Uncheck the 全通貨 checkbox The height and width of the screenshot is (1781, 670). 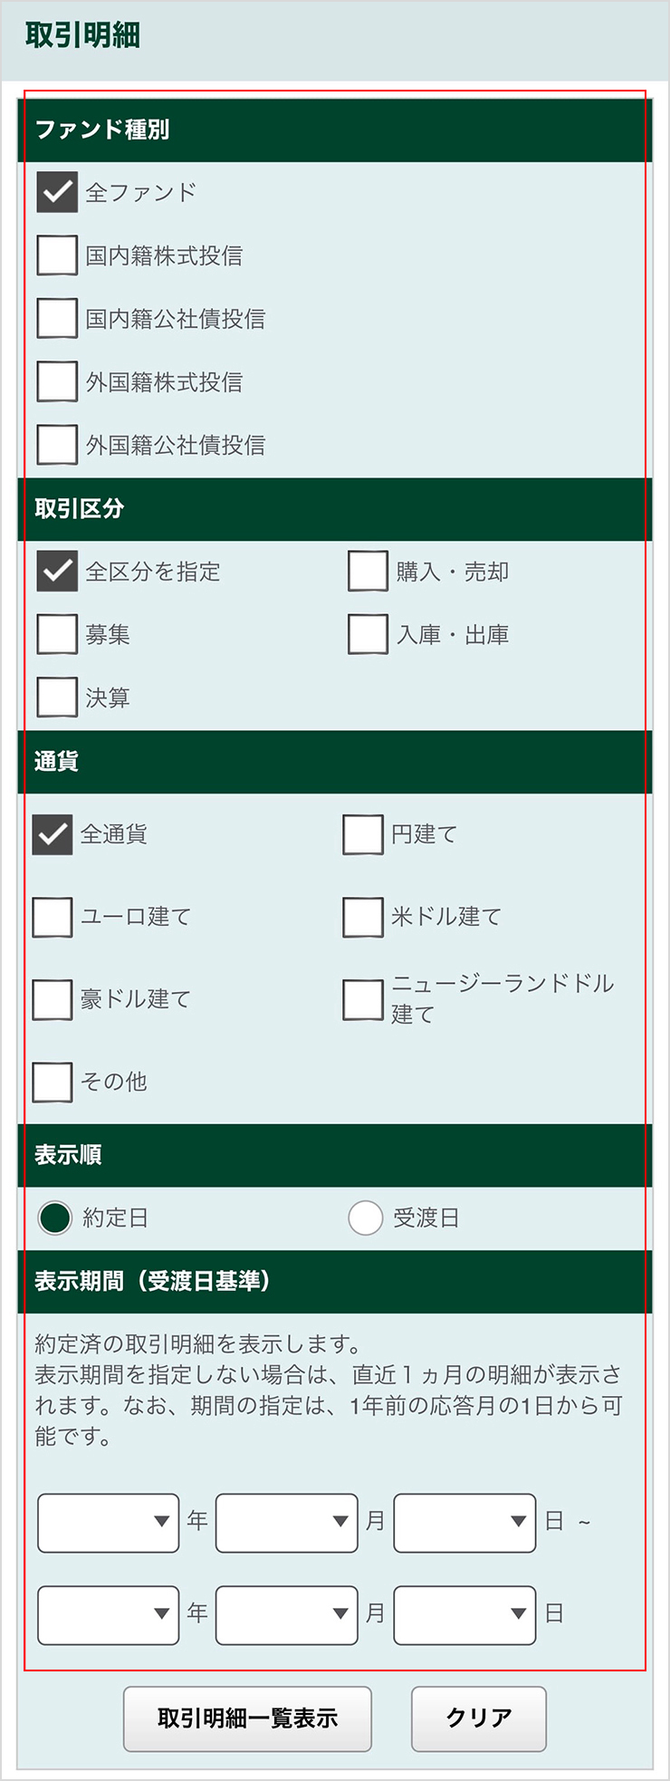point(52,835)
